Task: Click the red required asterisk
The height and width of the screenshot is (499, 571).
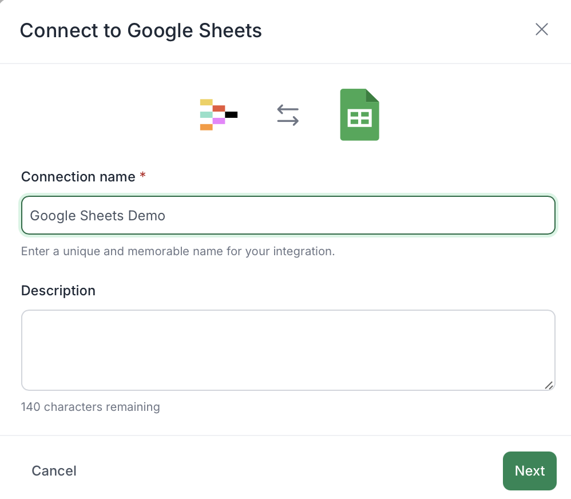Action: click(x=143, y=175)
